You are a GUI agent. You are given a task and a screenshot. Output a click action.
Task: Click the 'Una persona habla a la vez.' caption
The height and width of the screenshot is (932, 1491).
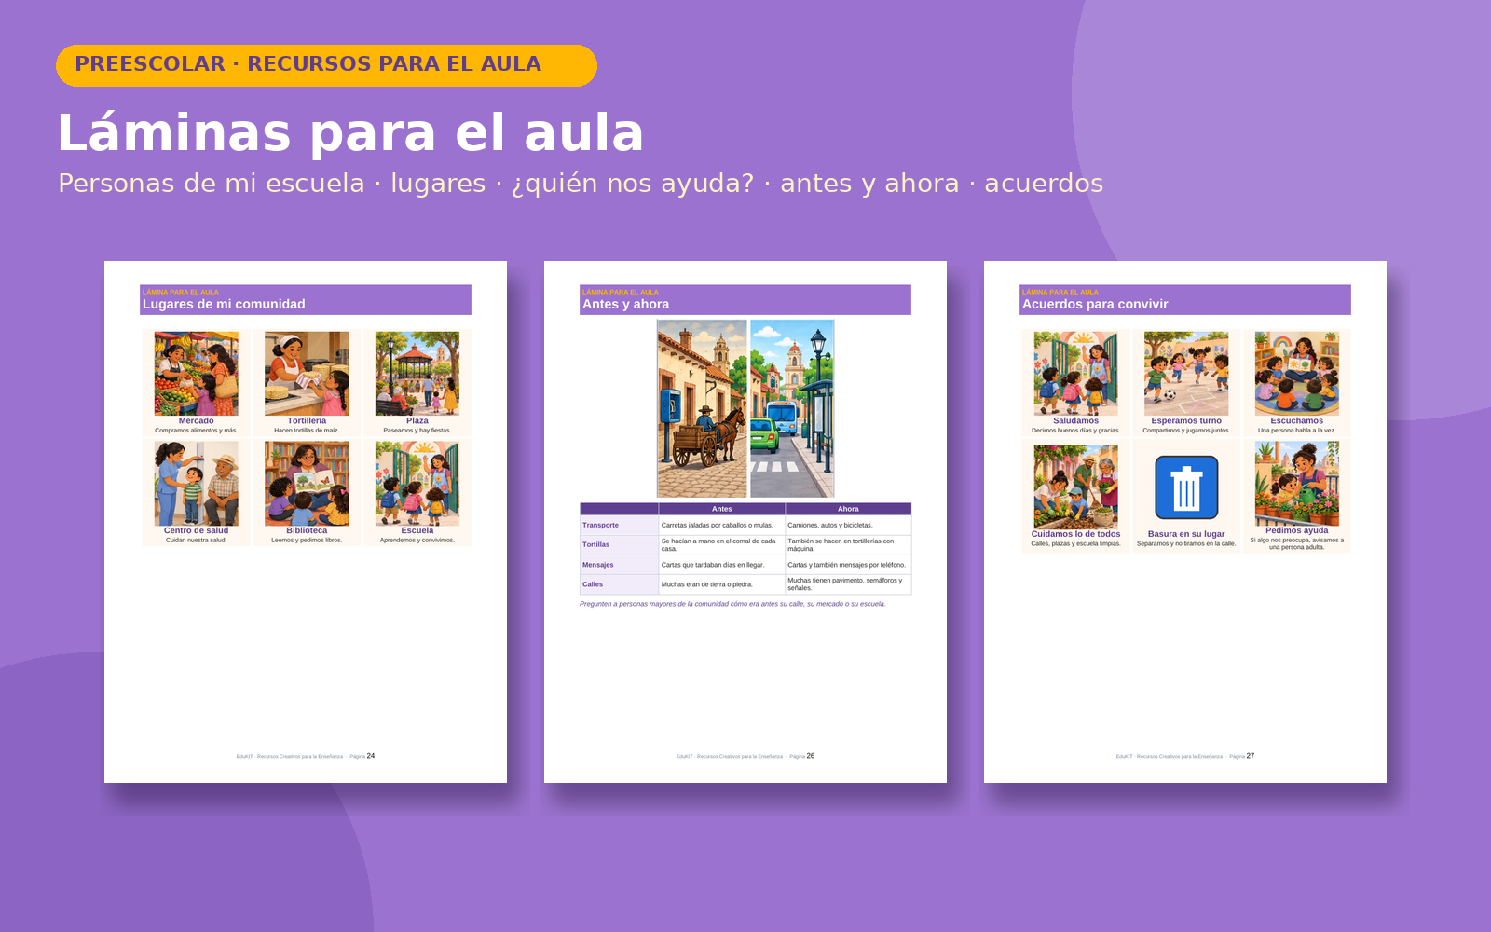click(x=1297, y=431)
